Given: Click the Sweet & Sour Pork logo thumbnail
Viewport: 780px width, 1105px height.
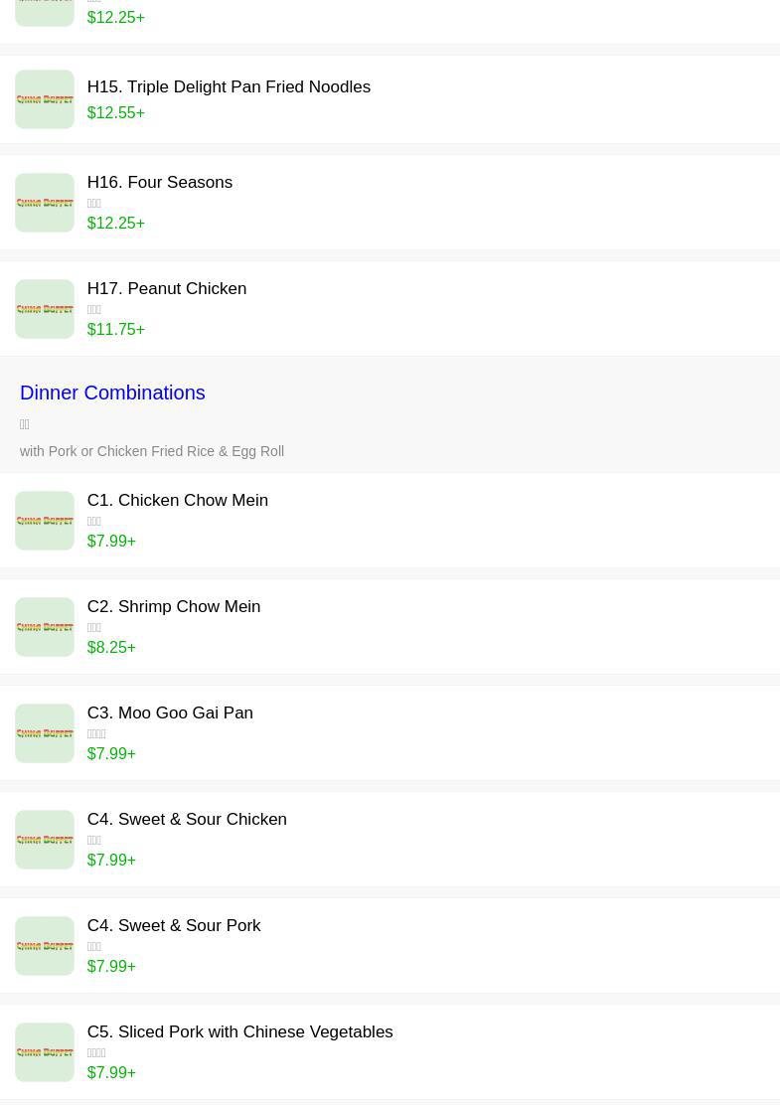Looking at the screenshot, I should point(45,946).
